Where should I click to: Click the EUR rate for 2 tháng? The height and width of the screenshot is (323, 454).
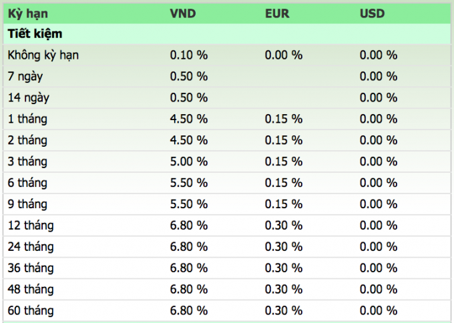click(284, 140)
